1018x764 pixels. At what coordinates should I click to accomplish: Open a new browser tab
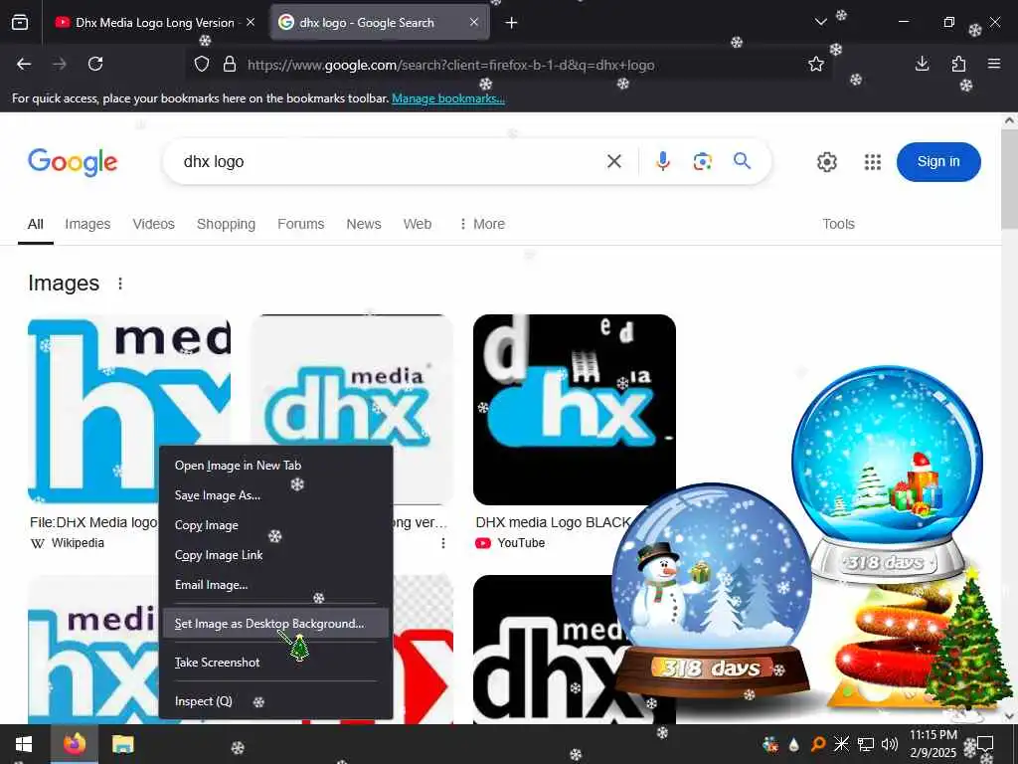tap(512, 23)
